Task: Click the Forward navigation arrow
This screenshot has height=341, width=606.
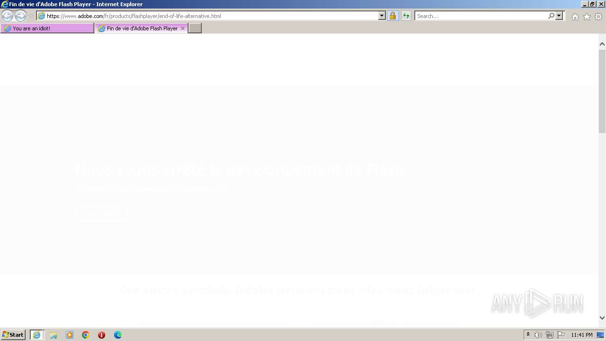Action: 20,16
